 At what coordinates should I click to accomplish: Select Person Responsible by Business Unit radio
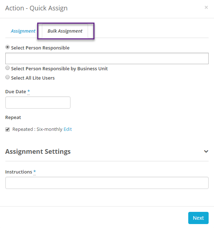(x=8, y=68)
